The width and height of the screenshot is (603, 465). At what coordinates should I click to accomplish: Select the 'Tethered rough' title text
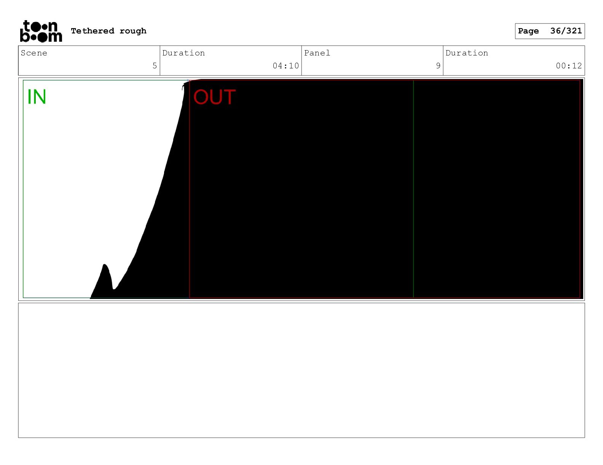click(108, 31)
